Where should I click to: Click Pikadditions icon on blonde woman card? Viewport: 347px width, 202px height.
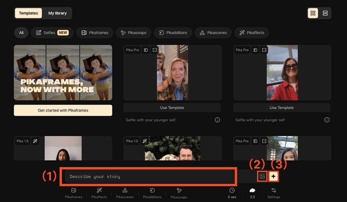(x=146, y=50)
